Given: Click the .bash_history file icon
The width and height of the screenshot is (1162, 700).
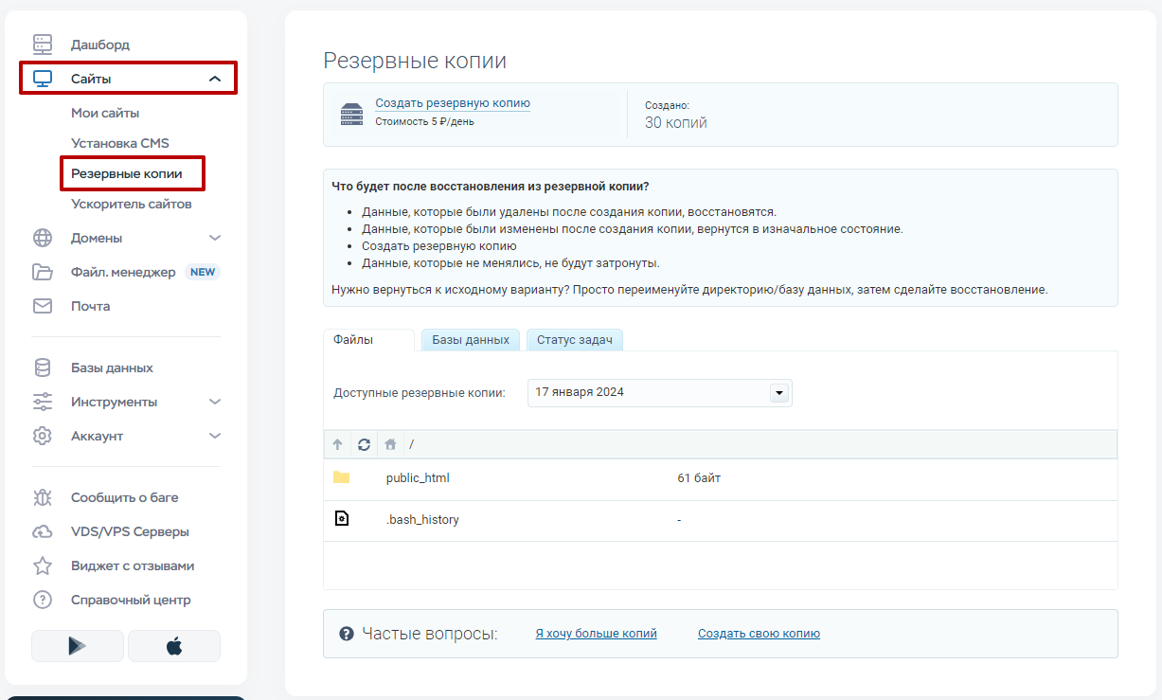Looking at the screenshot, I should click(x=341, y=519).
